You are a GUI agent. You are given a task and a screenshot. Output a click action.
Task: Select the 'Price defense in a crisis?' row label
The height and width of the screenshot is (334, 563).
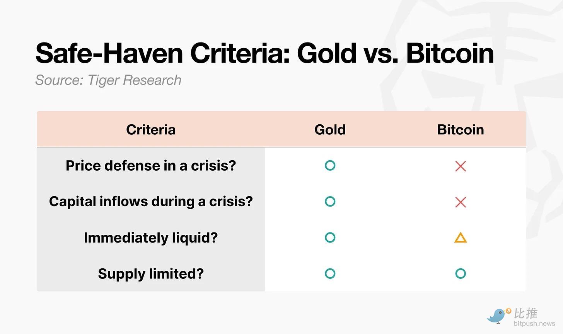coord(151,166)
